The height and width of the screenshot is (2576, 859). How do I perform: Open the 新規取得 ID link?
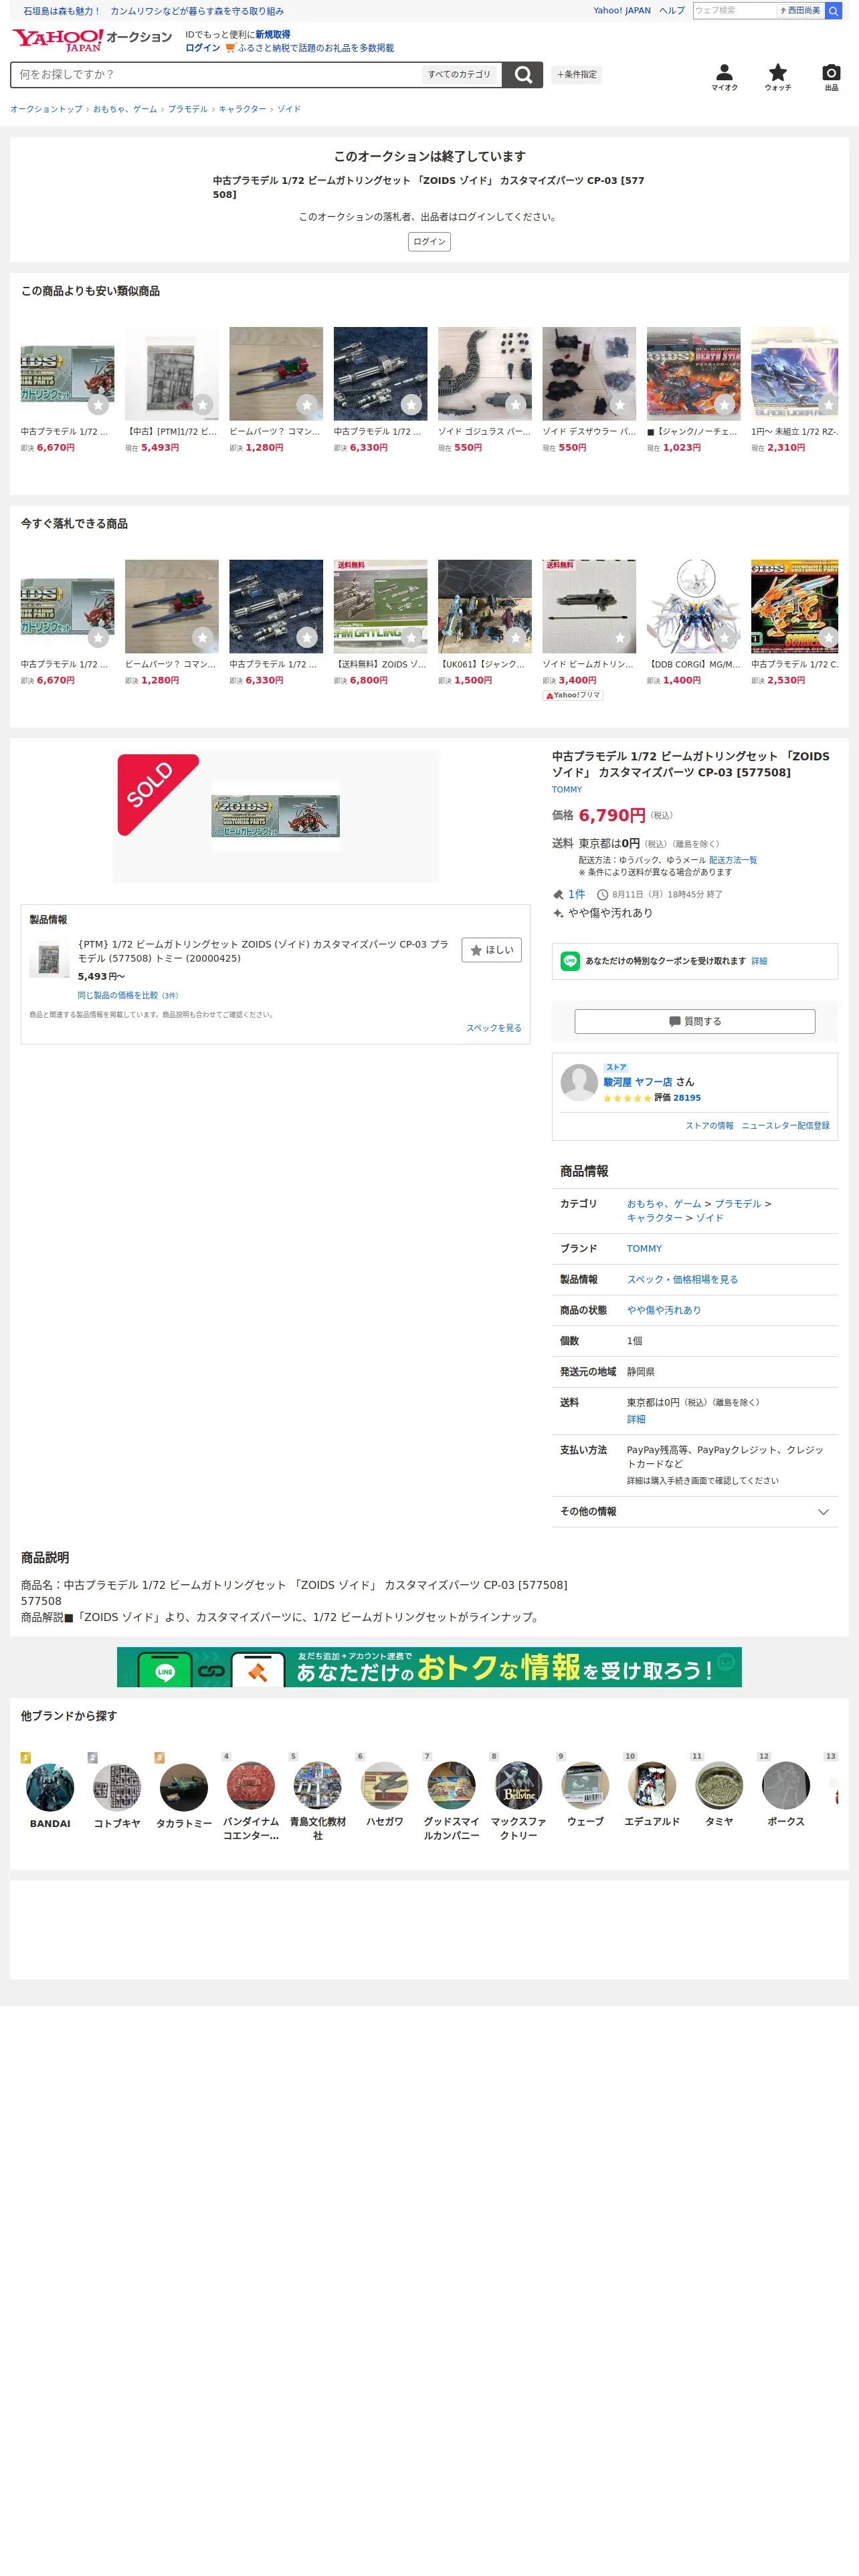[272, 35]
